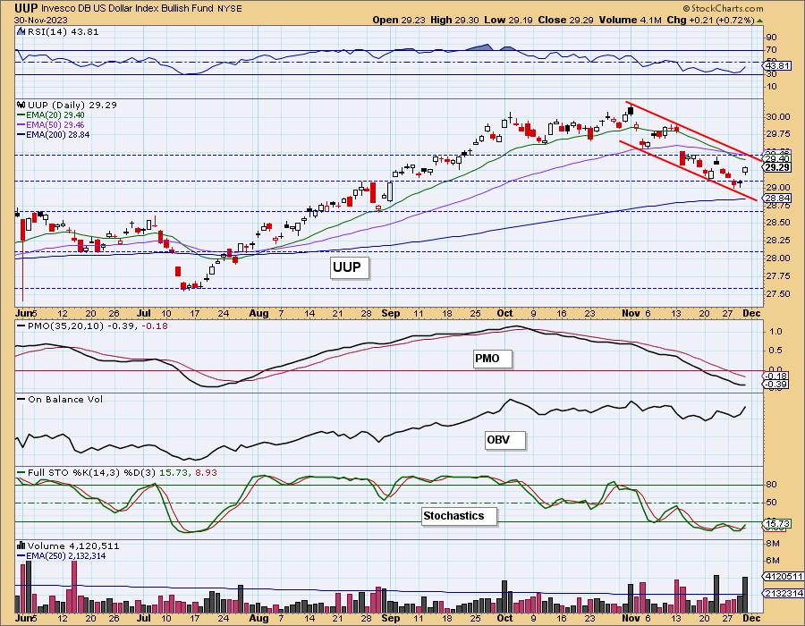This screenshot has width=805, height=626.
Task: Click the RSI(14) 43.81 legend label
Action: pos(63,31)
